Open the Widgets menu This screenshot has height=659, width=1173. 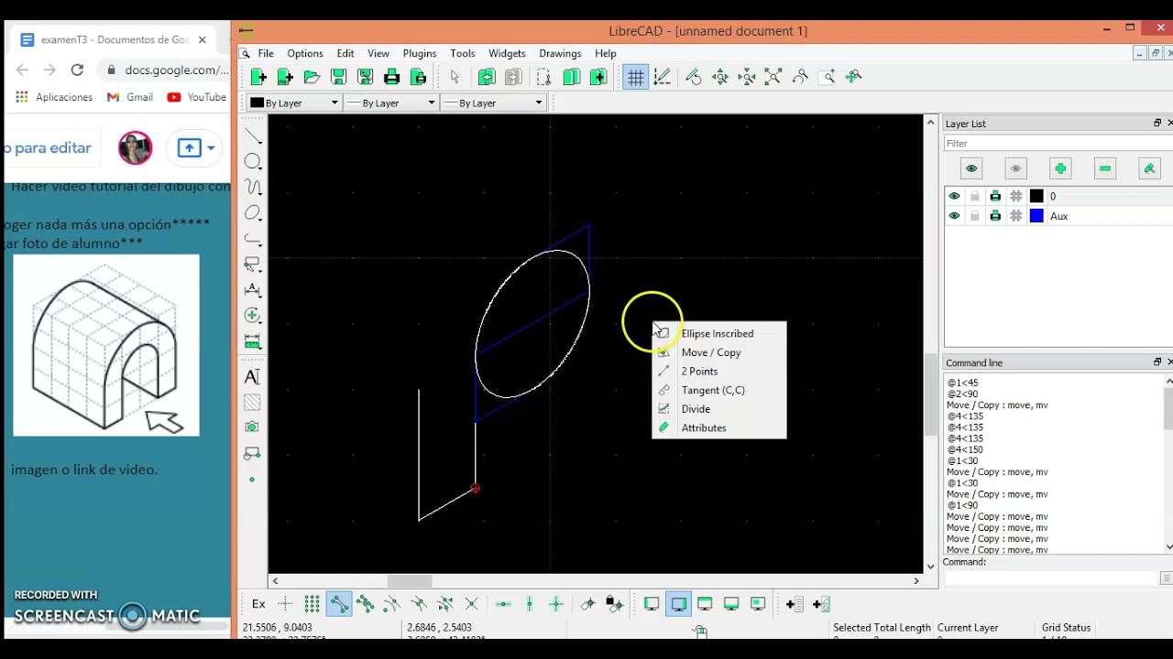point(507,54)
